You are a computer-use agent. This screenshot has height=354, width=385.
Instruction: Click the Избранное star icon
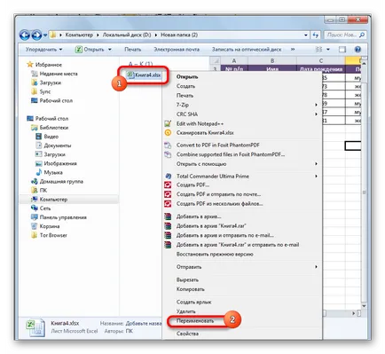point(30,65)
